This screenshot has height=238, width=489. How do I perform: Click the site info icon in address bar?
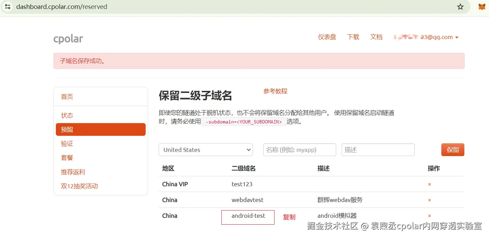pos(8,7)
